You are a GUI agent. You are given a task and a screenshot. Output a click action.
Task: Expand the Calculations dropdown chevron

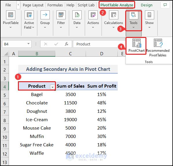[x=113, y=27]
